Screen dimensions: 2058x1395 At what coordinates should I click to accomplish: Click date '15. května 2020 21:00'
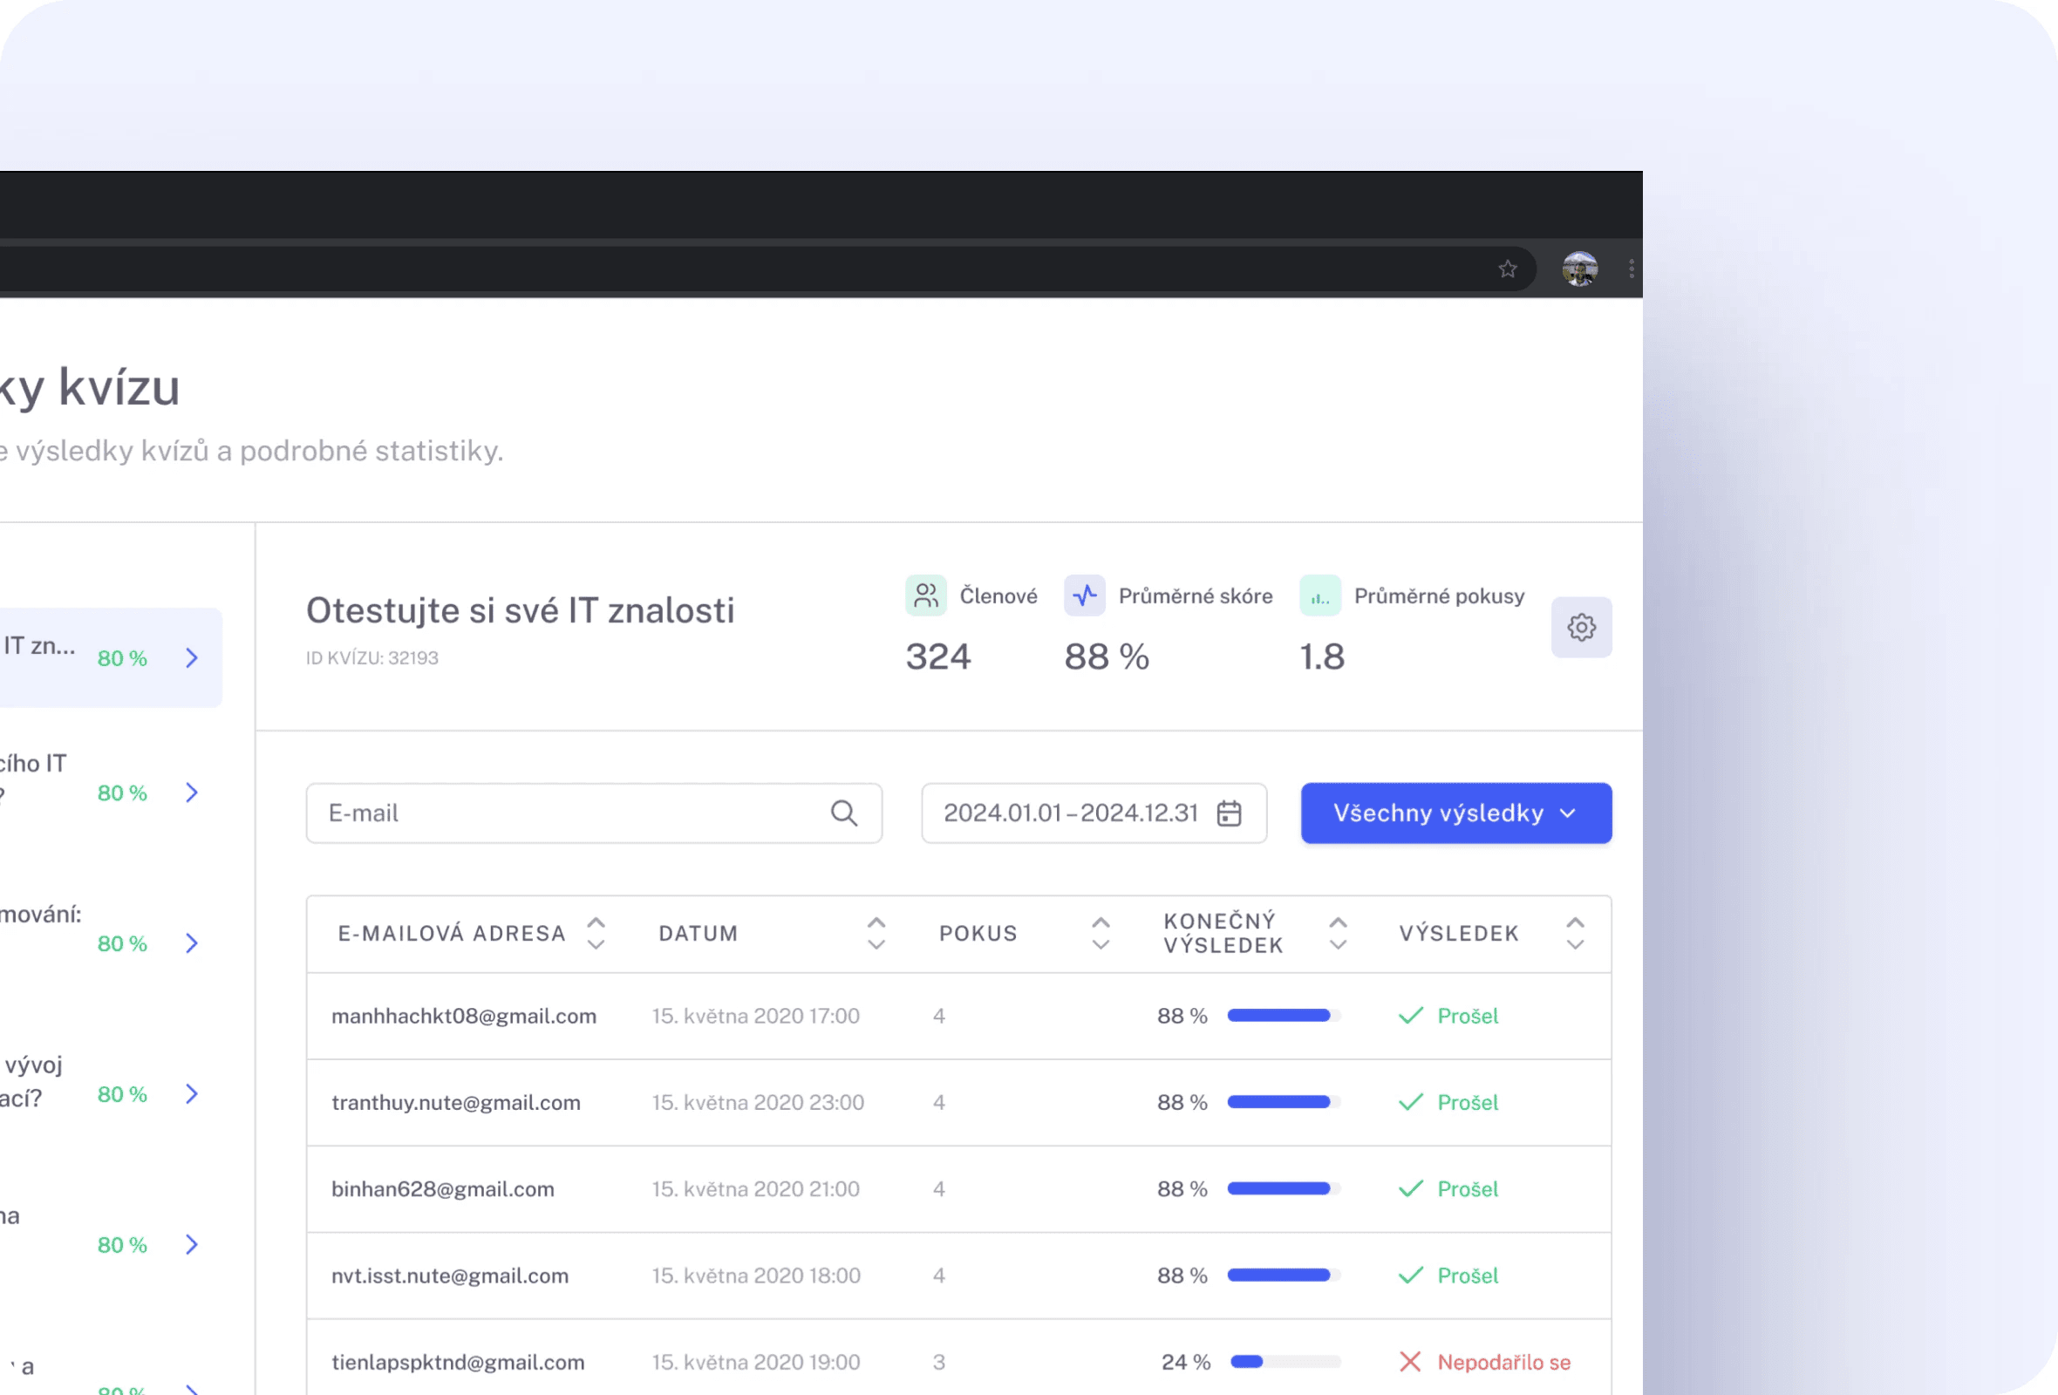[x=755, y=1188]
